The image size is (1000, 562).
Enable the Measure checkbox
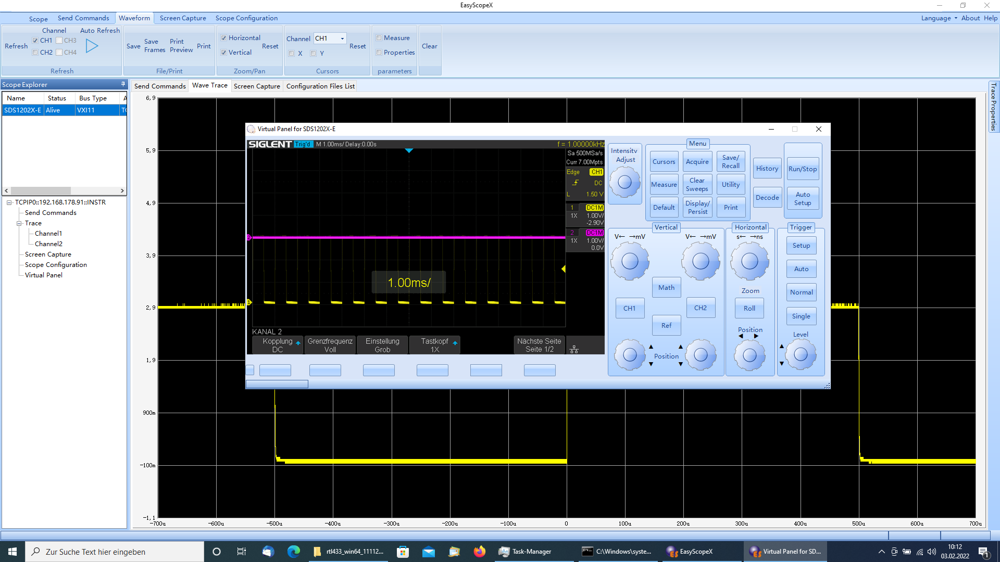tap(379, 38)
